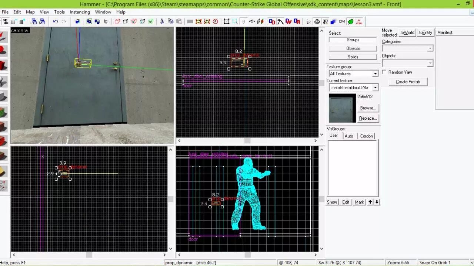Open the metal/metaldoor028a current texture dropdown
The height and width of the screenshot is (266, 474).
tap(375, 88)
